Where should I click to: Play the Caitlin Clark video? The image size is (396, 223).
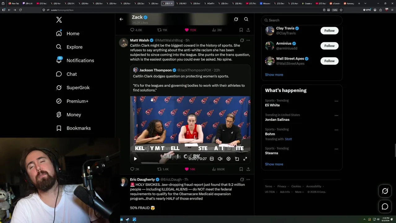point(135,159)
